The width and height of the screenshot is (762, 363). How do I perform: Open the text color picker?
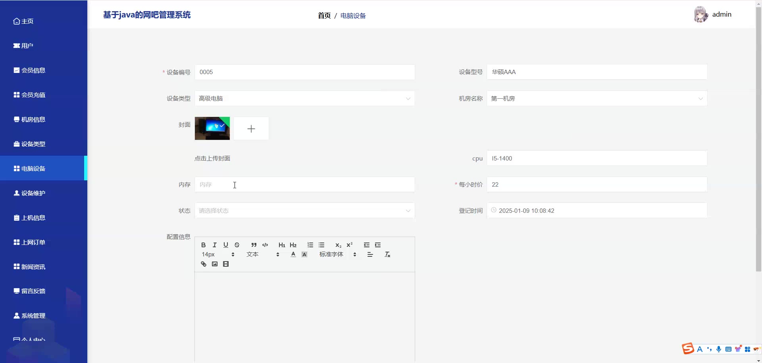point(293,254)
